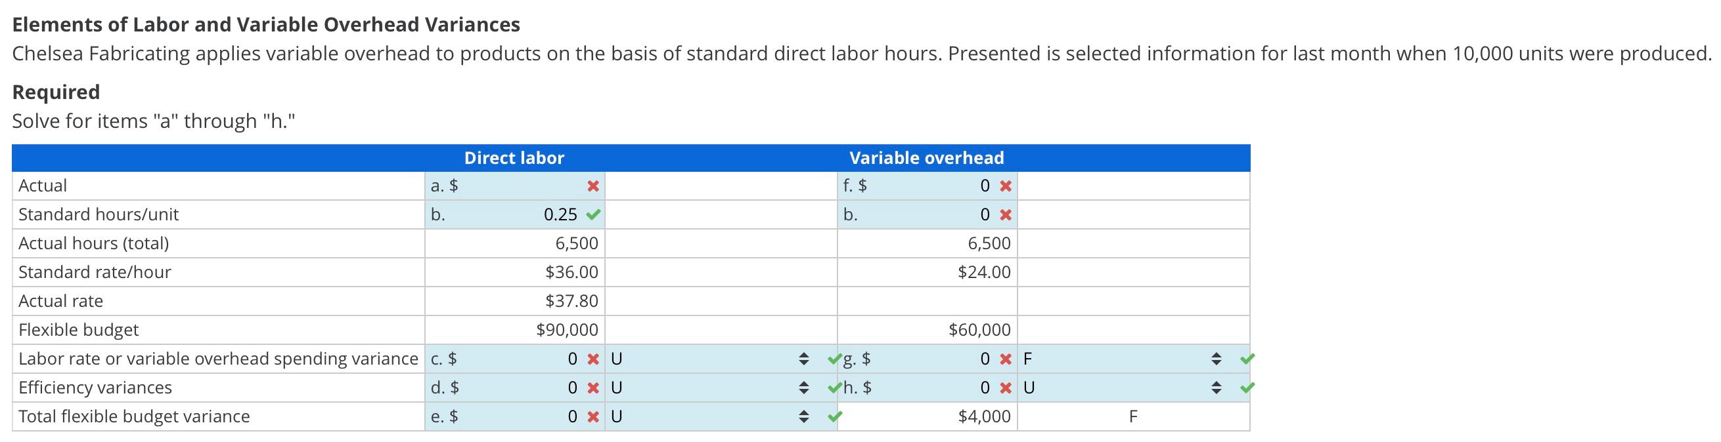
Task: Click the Actual rate row label
Action: [61, 300]
